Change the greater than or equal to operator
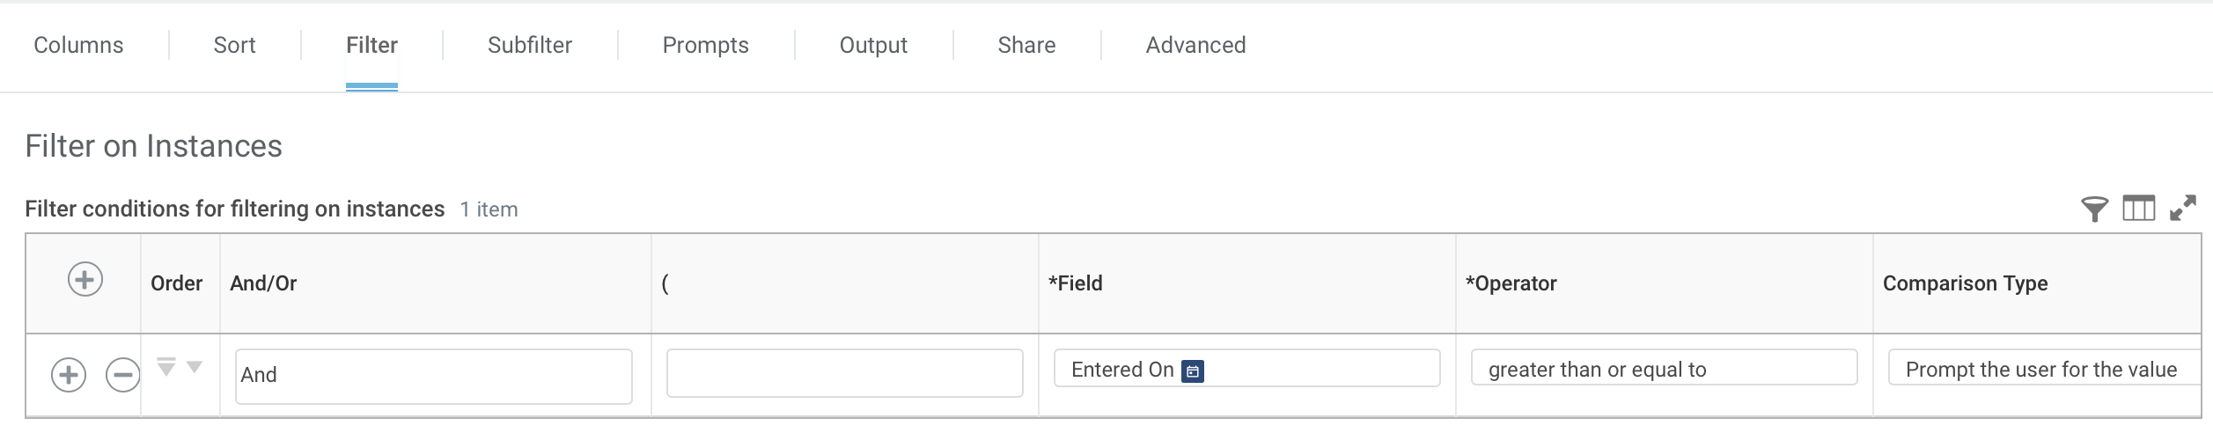 click(x=1663, y=369)
